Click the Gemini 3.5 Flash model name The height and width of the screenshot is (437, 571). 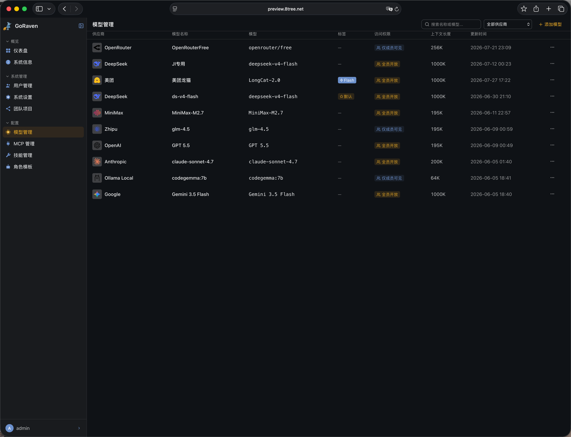[190, 194]
